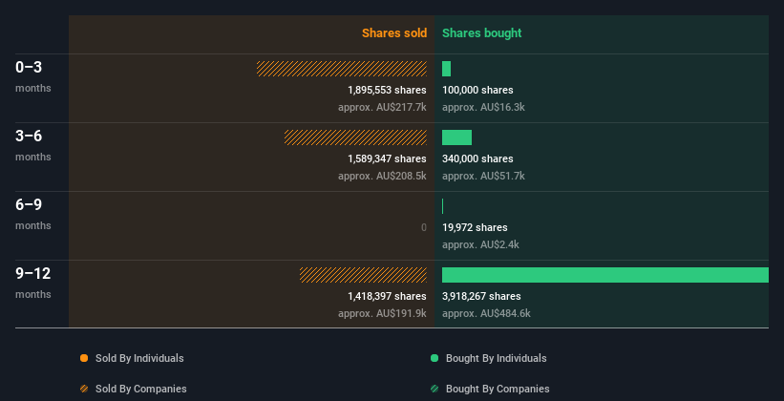Click the 9–12 months bought green bar
This screenshot has height=401, width=784.
click(605, 275)
